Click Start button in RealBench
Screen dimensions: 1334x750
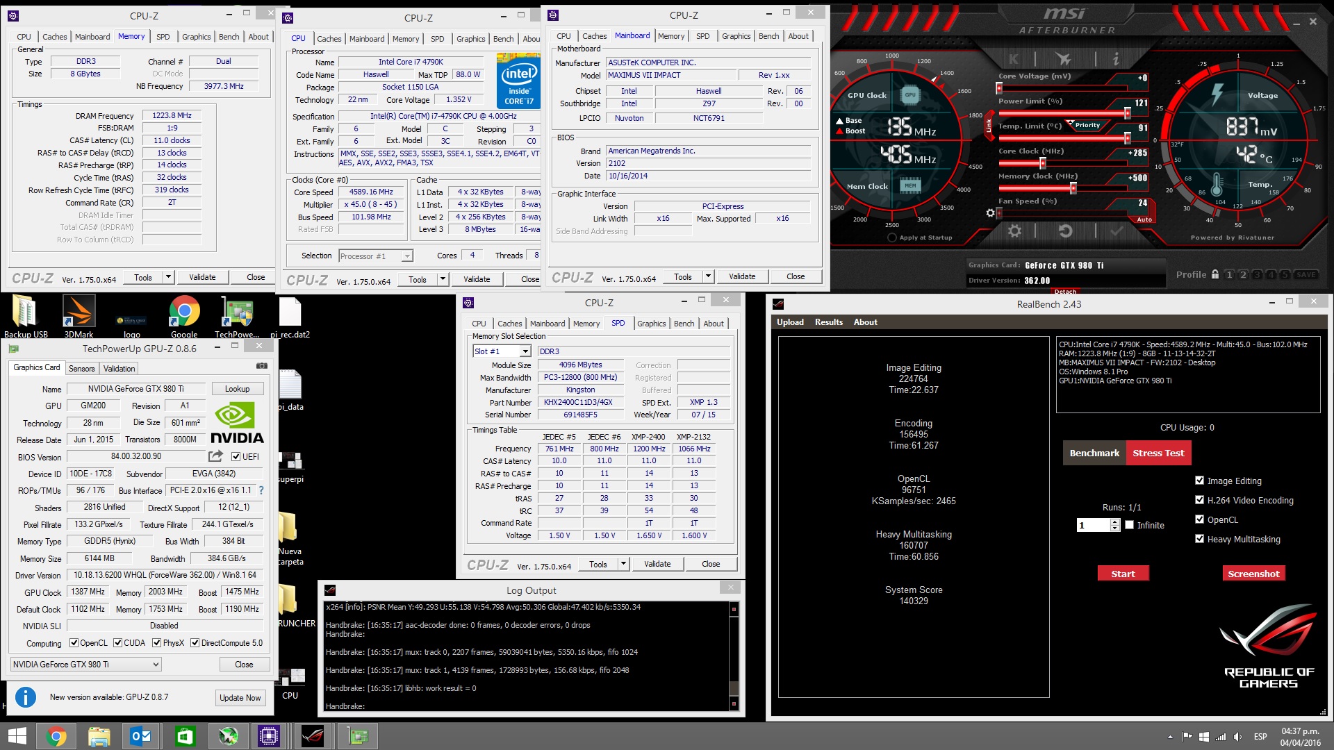(1123, 574)
